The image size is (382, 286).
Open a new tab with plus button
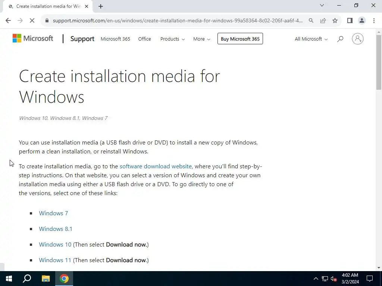101,6
